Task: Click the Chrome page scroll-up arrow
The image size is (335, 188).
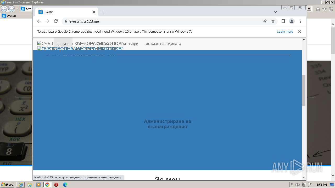Action: tap(304, 39)
